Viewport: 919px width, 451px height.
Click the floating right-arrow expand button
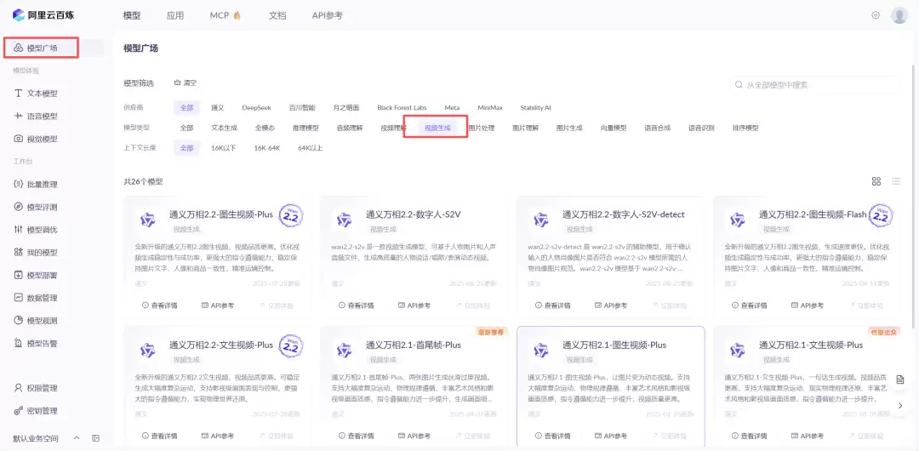[900, 405]
